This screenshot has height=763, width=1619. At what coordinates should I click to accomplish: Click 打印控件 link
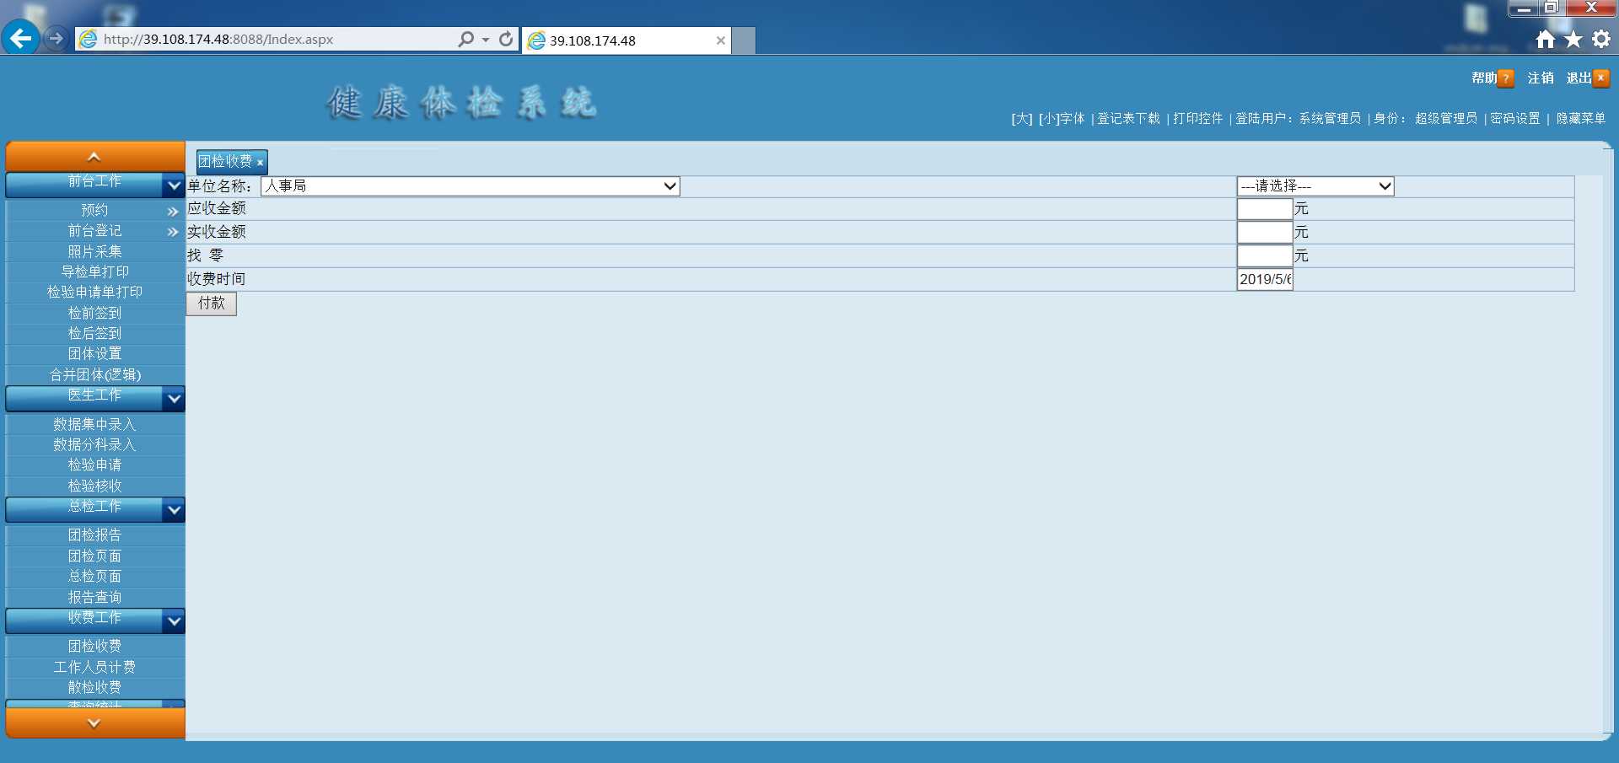(1197, 119)
